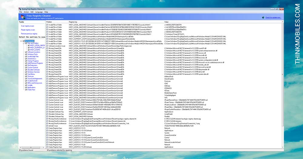
Task: Uncheck the Files and Folders checkbox
Action: click(26, 43)
